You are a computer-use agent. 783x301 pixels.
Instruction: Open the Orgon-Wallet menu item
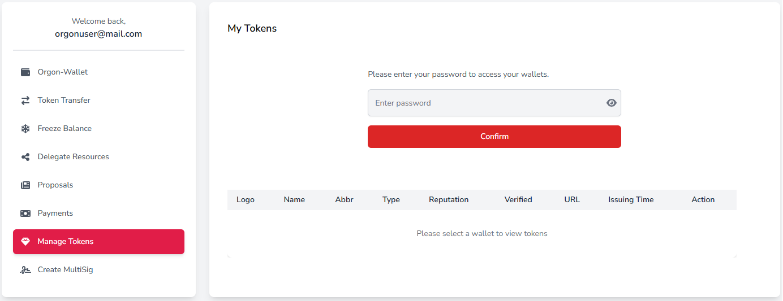tap(63, 72)
